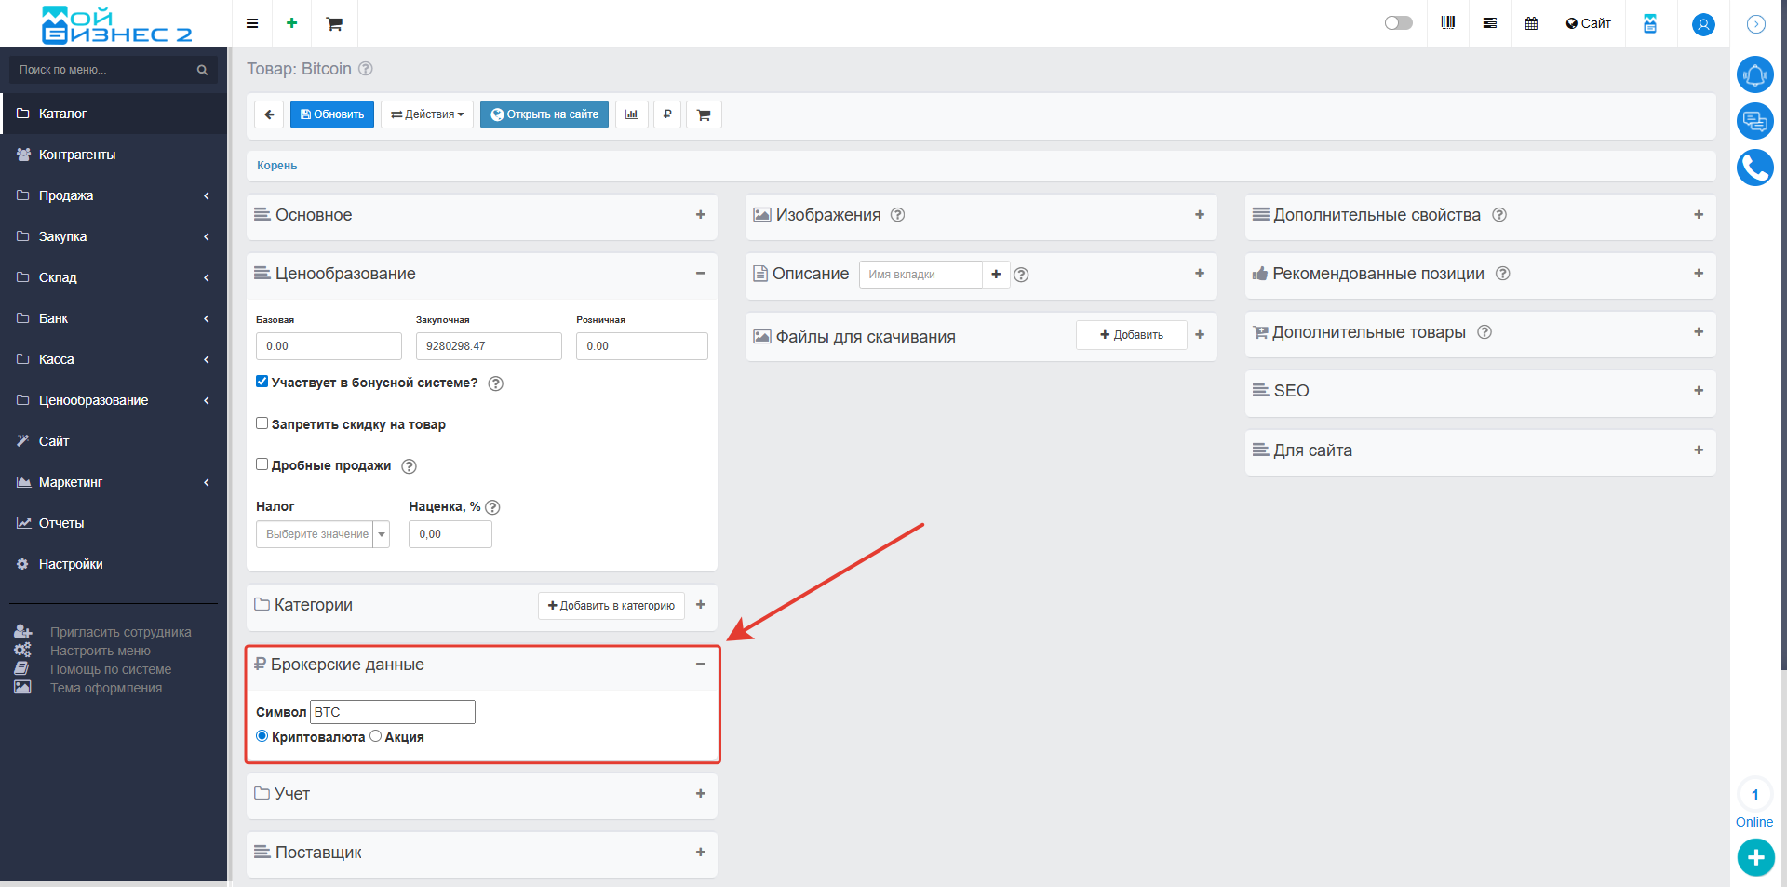Viewport: 1787px width, 887px height.
Task: Open the chat messages icon on right
Action: pos(1754,121)
